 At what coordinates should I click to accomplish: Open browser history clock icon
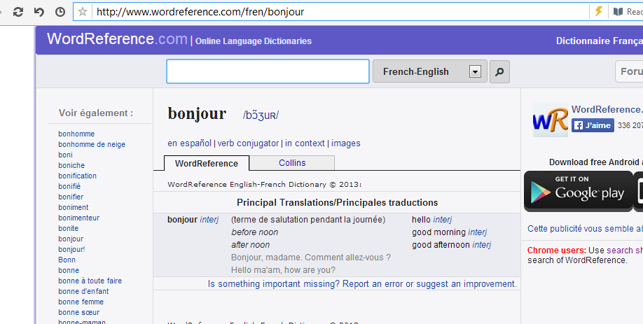pyautogui.click(x=60, y=12)
